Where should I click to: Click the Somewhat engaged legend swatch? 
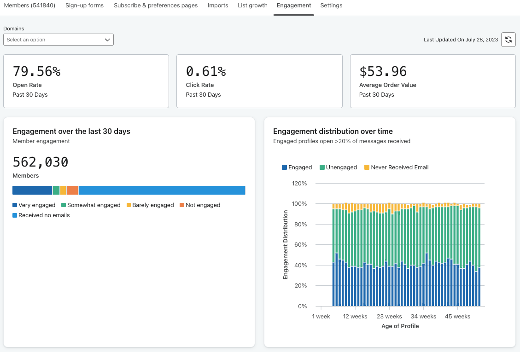(64, 205)
